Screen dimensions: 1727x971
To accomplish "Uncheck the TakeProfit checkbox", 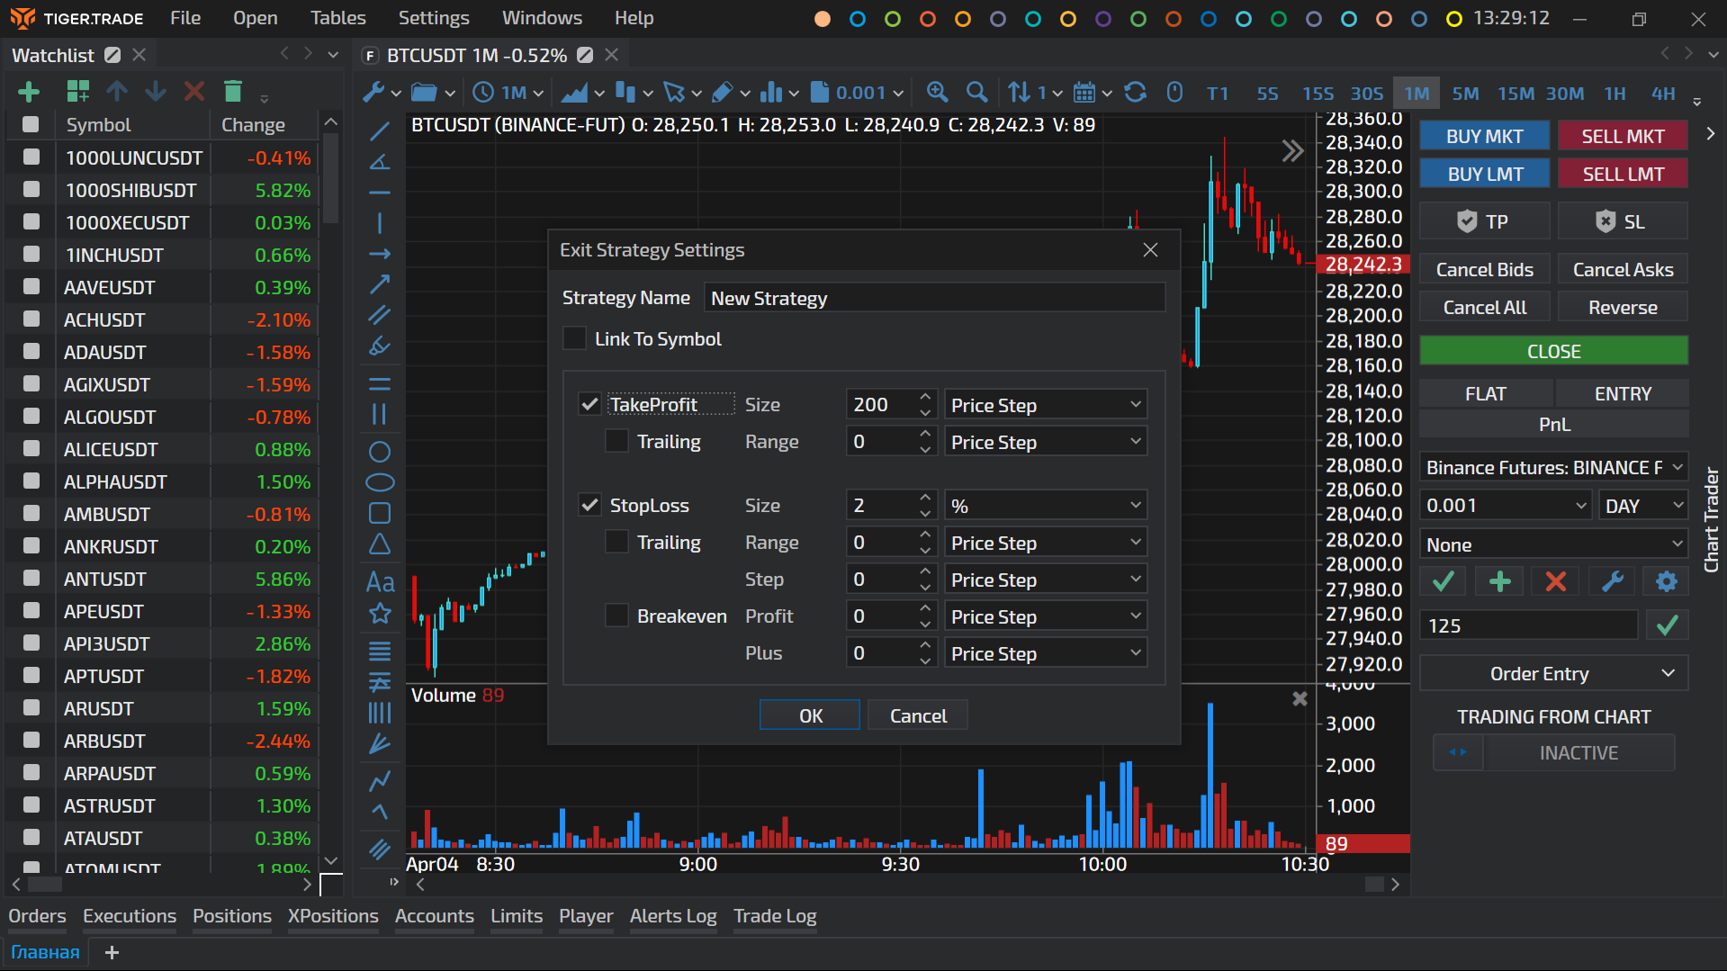I will pos(589,405).
